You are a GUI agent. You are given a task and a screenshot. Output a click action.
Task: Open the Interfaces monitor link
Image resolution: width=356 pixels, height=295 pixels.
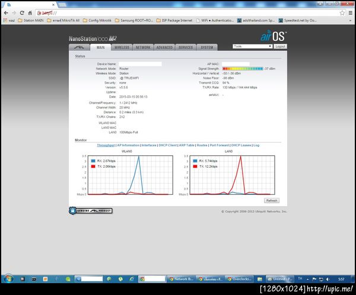[x=149, y=145]
